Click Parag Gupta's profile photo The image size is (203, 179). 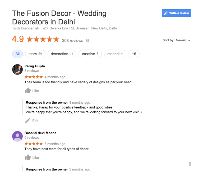tap(17, 69)
